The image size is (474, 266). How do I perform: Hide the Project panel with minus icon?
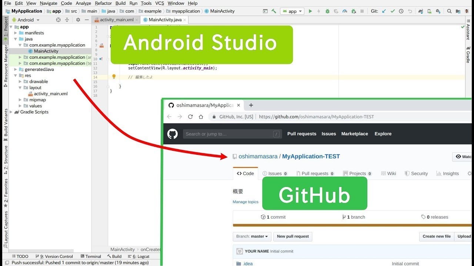point(87,20)
